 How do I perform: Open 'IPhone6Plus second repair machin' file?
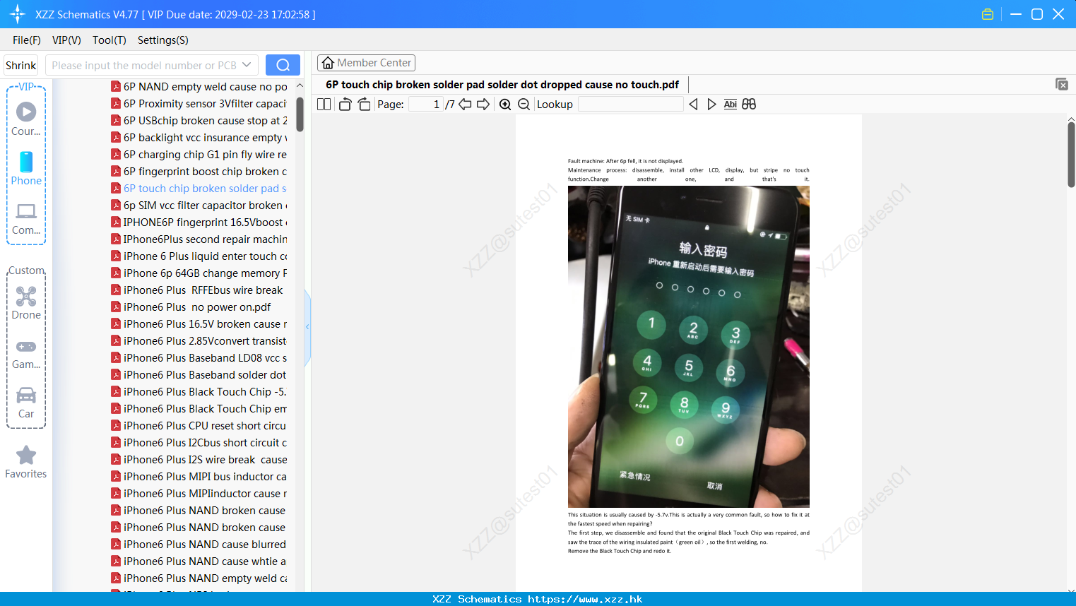pyautogui.click(x=199, y=239)
